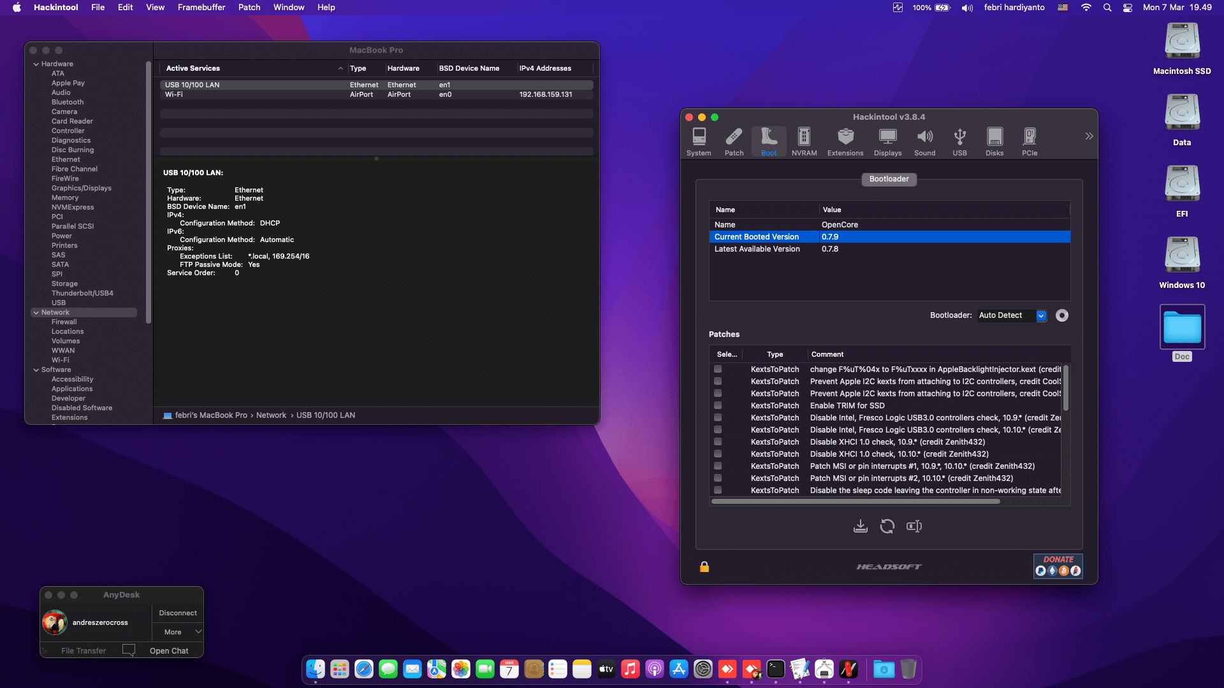Image resolution: width=1224 pixels, height=688 pixels.
Task: Select the Wi-Fi row in Active Services
Action: tap(376, 94)
